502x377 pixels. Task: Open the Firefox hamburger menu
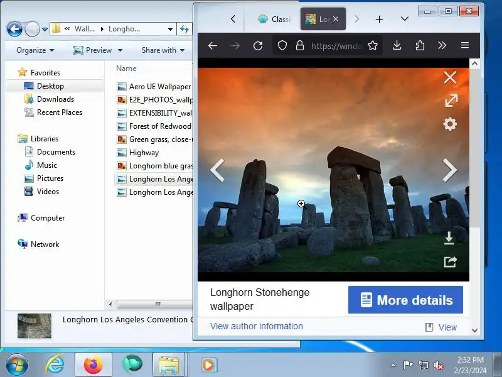click(465, 45)
